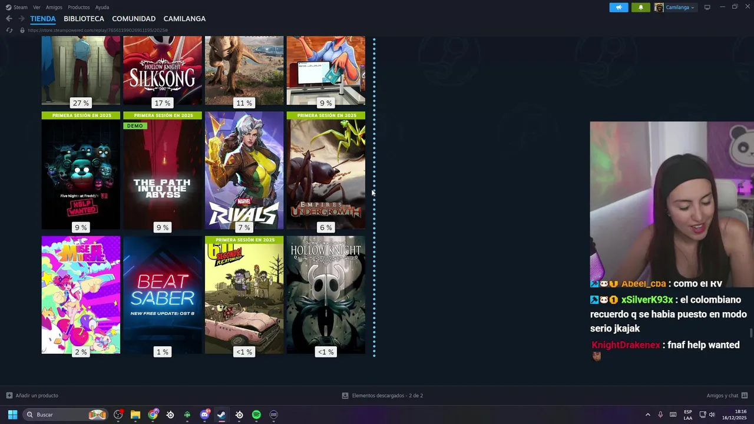Open the dinosaur game cover with 11 %
This screenshot has height=424, width=754.
[244, 71]
